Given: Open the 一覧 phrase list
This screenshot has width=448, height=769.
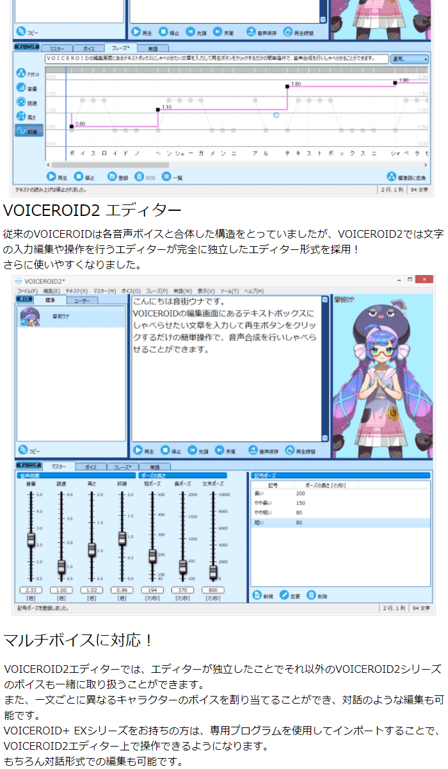Looking at the screenshot, I should [172, 177].
